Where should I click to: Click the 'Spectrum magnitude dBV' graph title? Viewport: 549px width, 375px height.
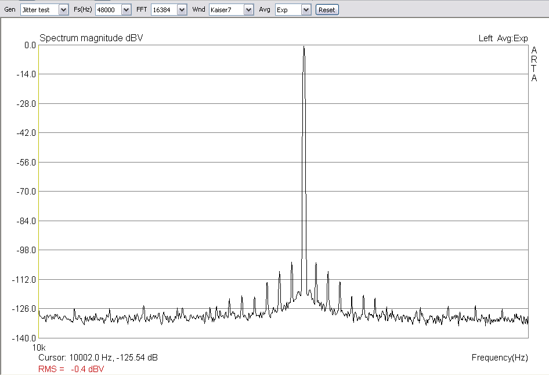pyautogui.click(x=91, y=38)
